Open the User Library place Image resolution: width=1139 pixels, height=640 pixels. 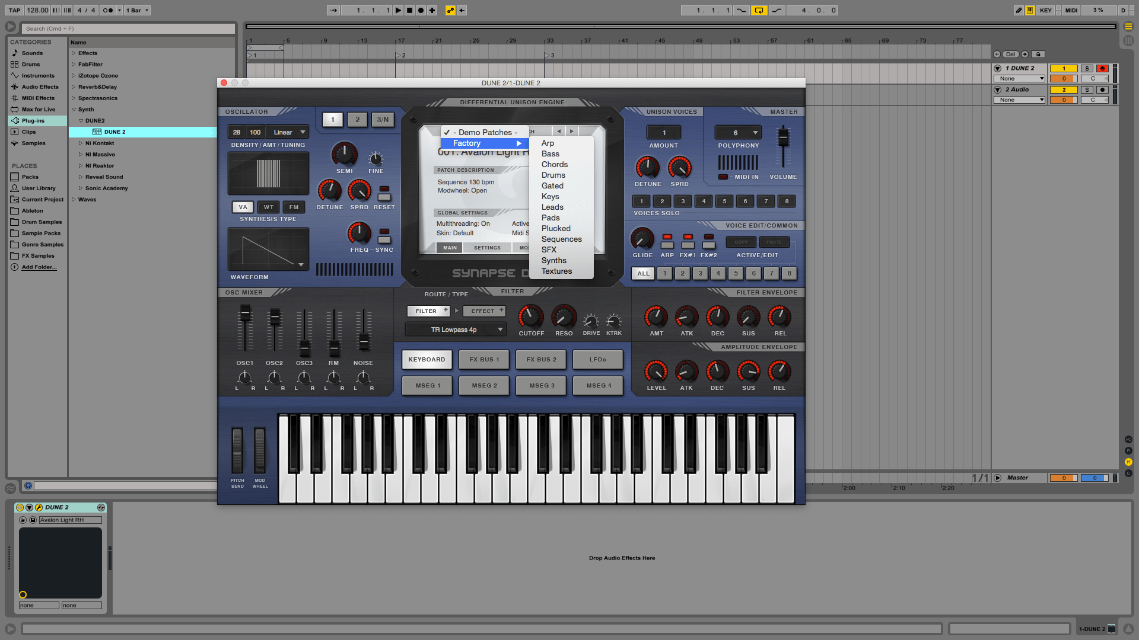(x=39, y=188)
